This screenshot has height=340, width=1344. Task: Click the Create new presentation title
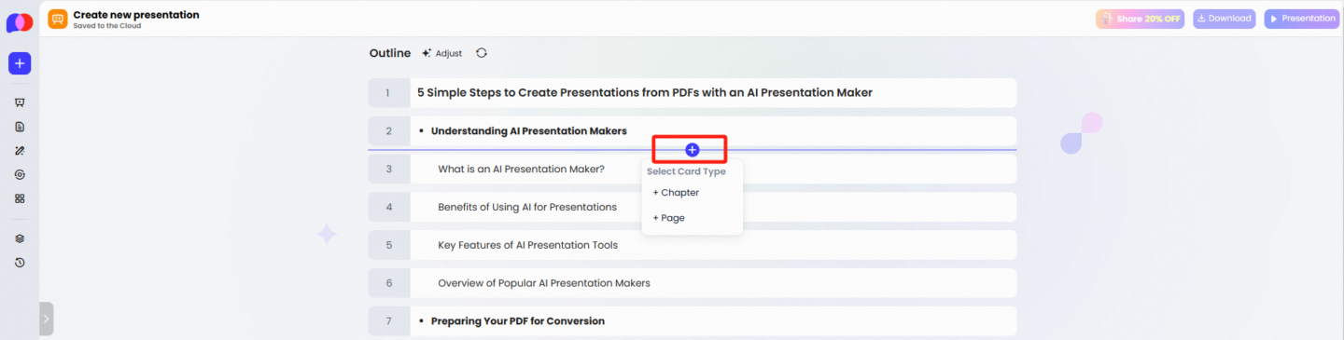[136, 15]
